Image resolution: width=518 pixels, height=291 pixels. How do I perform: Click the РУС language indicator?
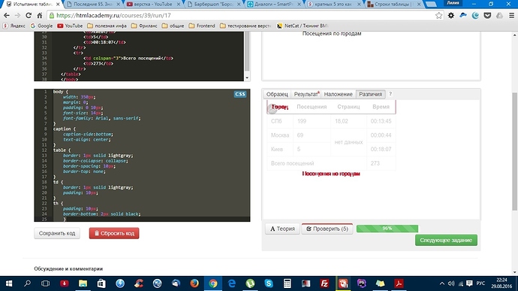(x=480, y=283)
